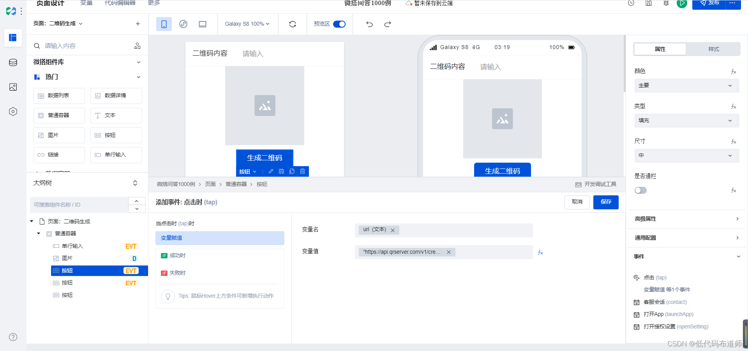Remove the url (文本) variable tag
748x351 pixels.
tap(393, 230)
